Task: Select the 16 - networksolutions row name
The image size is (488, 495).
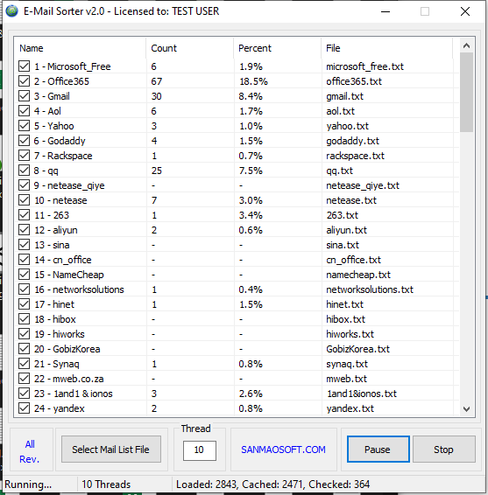Action: (79, 289)
